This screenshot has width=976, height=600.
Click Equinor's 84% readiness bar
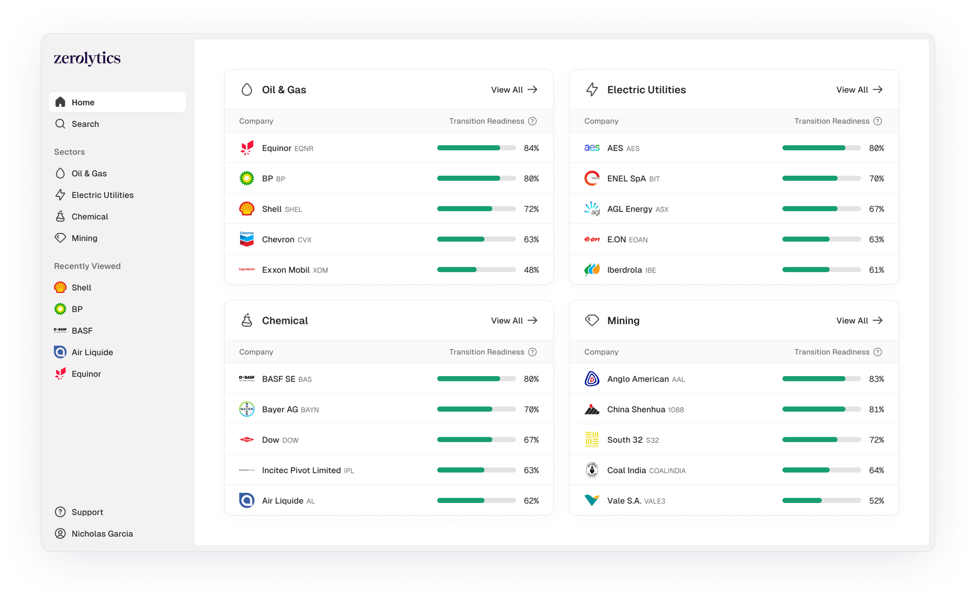point(476,148)
